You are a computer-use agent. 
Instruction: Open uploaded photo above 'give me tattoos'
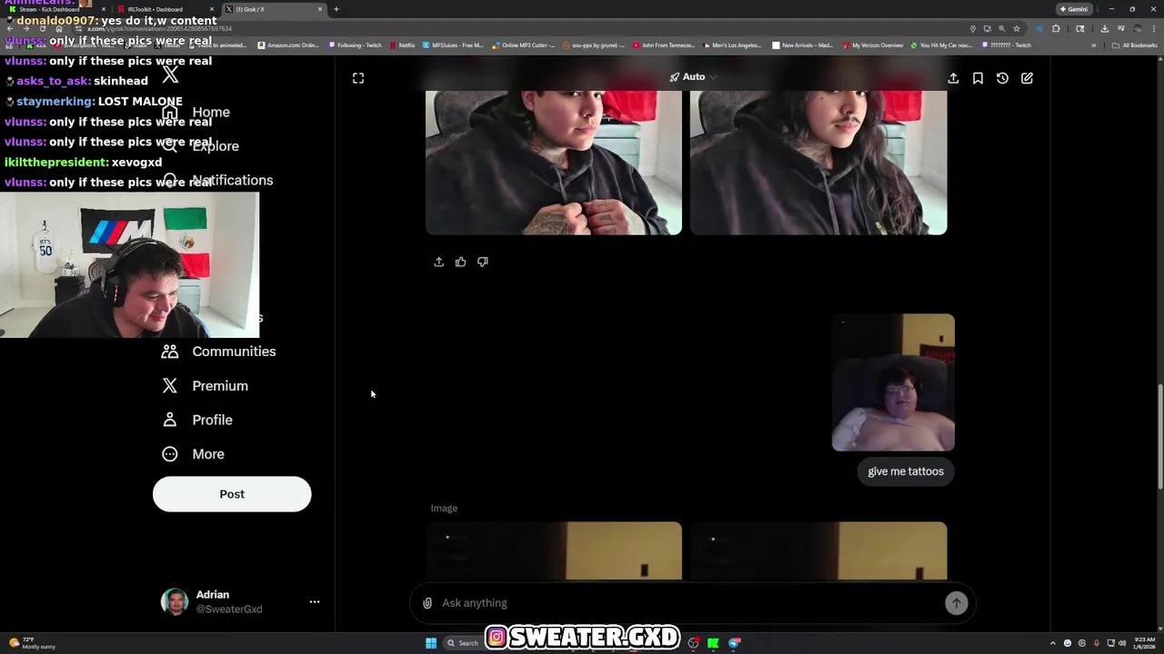click(893, 382)
